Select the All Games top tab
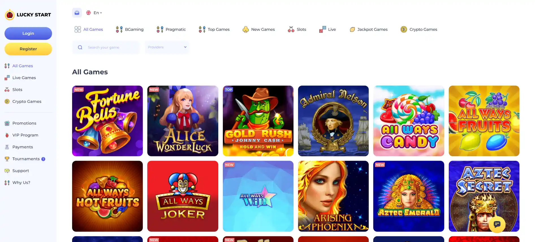Viewport: 535px width, 242px height. coord(89,29)
